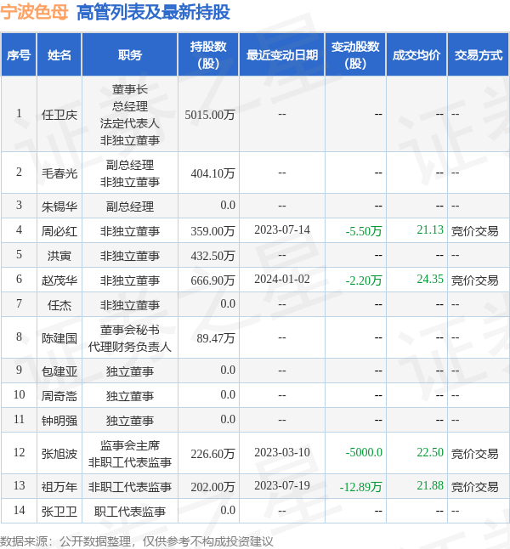Click the change value -2.20万
The width and height of the screenshot is (510, 549).
click(x=364, y=280)
